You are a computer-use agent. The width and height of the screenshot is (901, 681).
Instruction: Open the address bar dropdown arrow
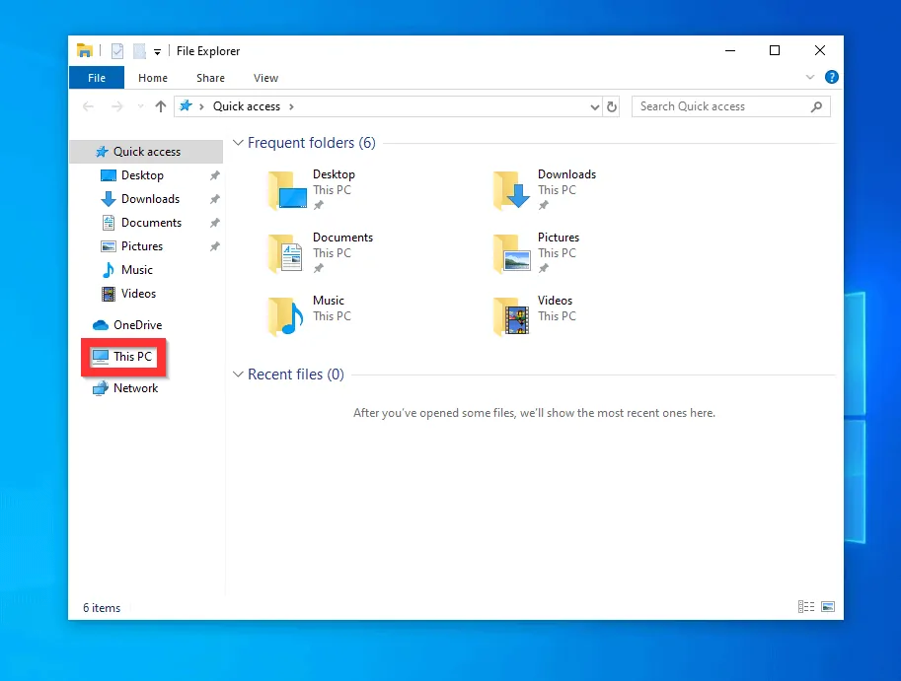(x=593, y=105)
